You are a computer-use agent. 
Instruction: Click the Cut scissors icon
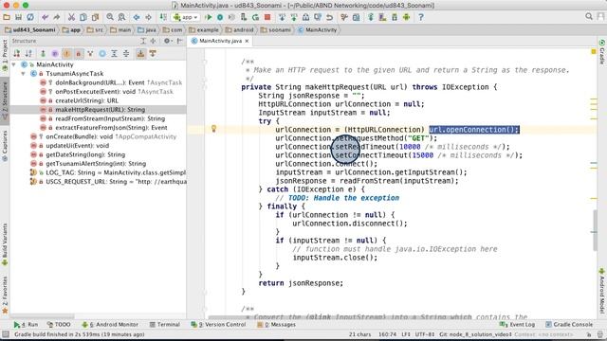pyautogui.click(x=71, y=17)
